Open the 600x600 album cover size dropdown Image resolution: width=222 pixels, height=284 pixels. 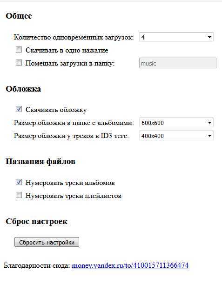click(176, 123)
